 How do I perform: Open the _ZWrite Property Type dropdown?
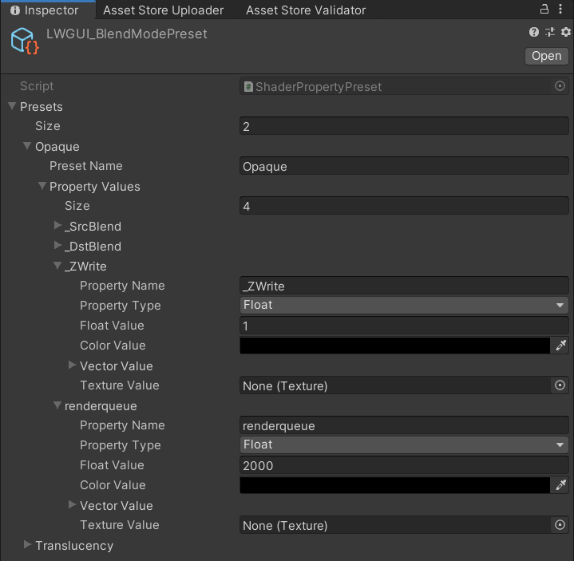coord(404,306)
